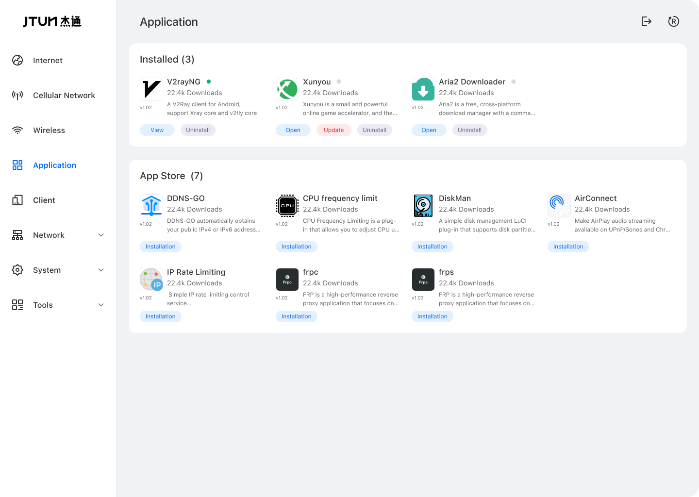Click the JTUN logo
Image resolution: width=699 pixels, height=497 pixels.
pos(52,21)
